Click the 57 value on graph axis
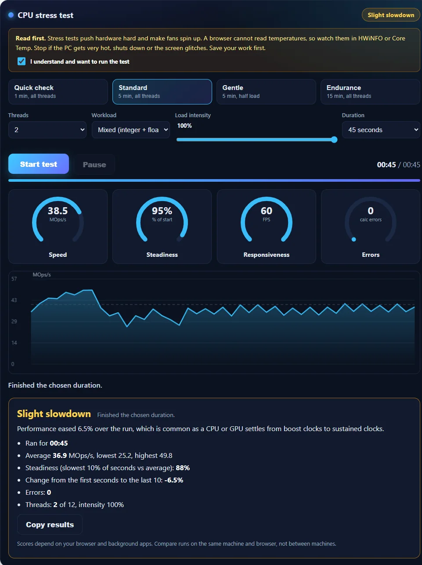Viewport: 422px width, 565px height. pos(14,279)
